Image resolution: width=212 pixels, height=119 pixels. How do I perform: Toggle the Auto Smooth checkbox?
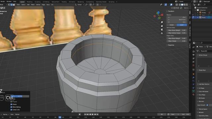pos(207,105)
